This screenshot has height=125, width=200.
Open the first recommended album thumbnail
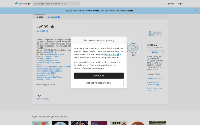tap(41, 123)
